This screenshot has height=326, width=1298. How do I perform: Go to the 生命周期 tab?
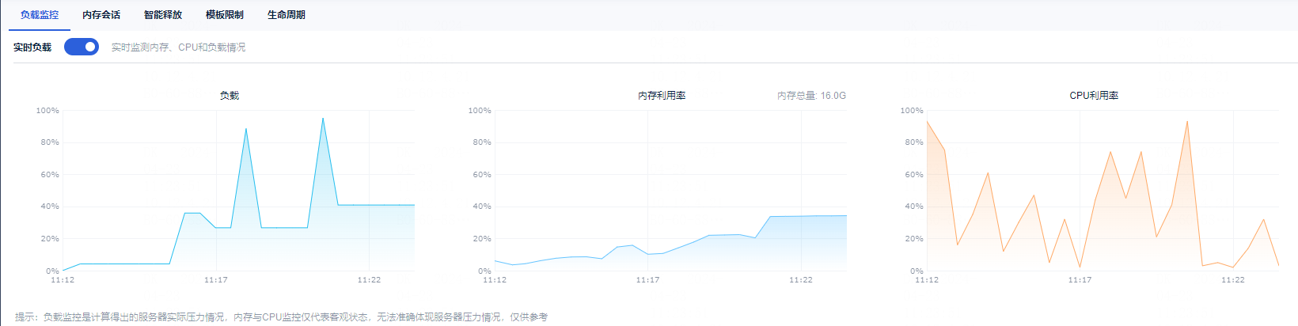coord(287,15)
